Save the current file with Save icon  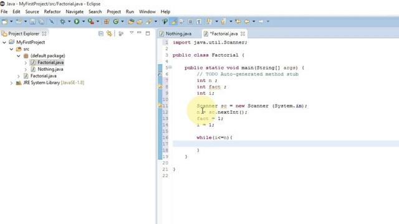pos(32,22)
